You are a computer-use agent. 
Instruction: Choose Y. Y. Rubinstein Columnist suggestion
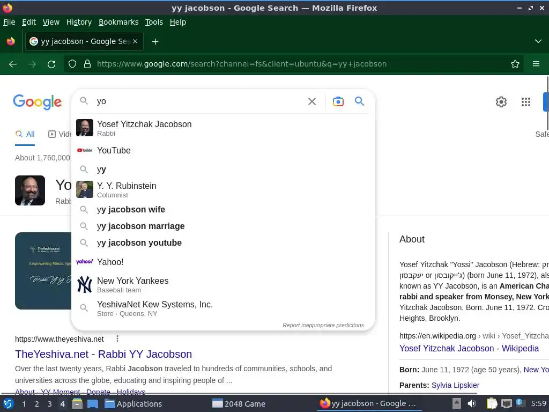[223, 189]
